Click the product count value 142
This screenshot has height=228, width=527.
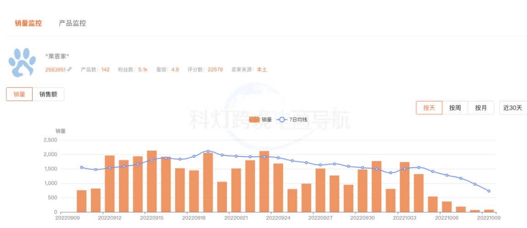[x=105, y=70]
